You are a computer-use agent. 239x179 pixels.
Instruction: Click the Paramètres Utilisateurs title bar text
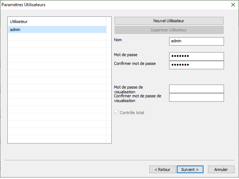coord(24,5)
